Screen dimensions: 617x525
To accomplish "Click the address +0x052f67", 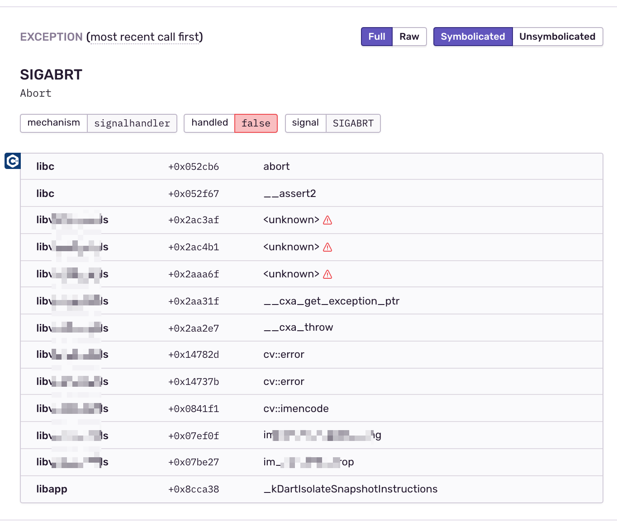I will tap(194, 194).
